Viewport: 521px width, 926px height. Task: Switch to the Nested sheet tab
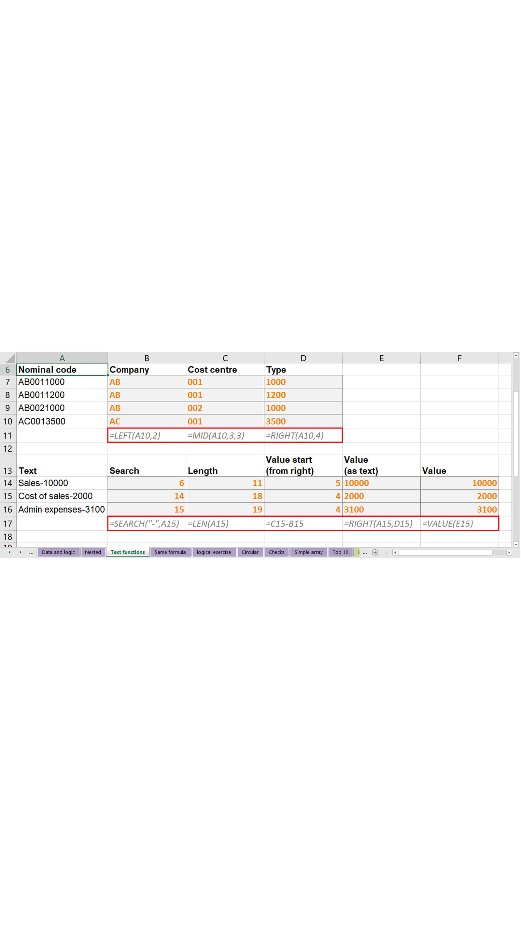click(x=93, y=552)
